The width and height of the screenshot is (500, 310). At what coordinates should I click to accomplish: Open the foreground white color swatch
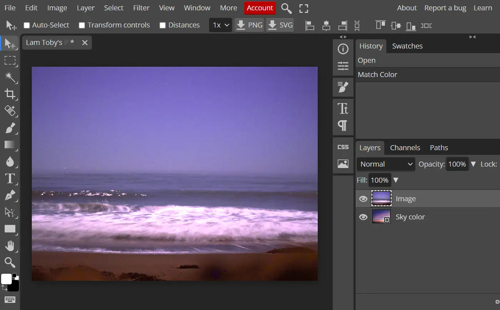[x=6, y=279]
